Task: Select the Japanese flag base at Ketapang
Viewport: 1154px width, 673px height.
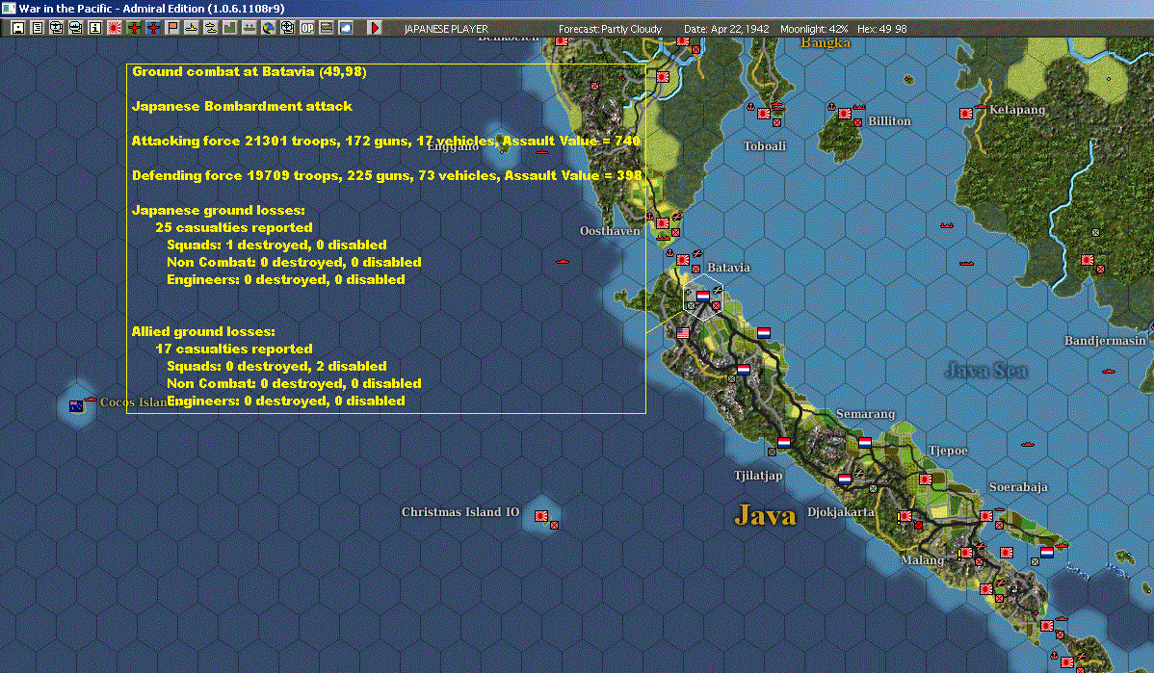Action: coord(966,114)
